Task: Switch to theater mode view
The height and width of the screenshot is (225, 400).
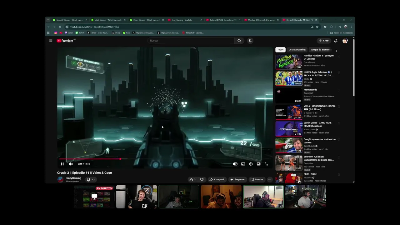Action: [258, 164]
